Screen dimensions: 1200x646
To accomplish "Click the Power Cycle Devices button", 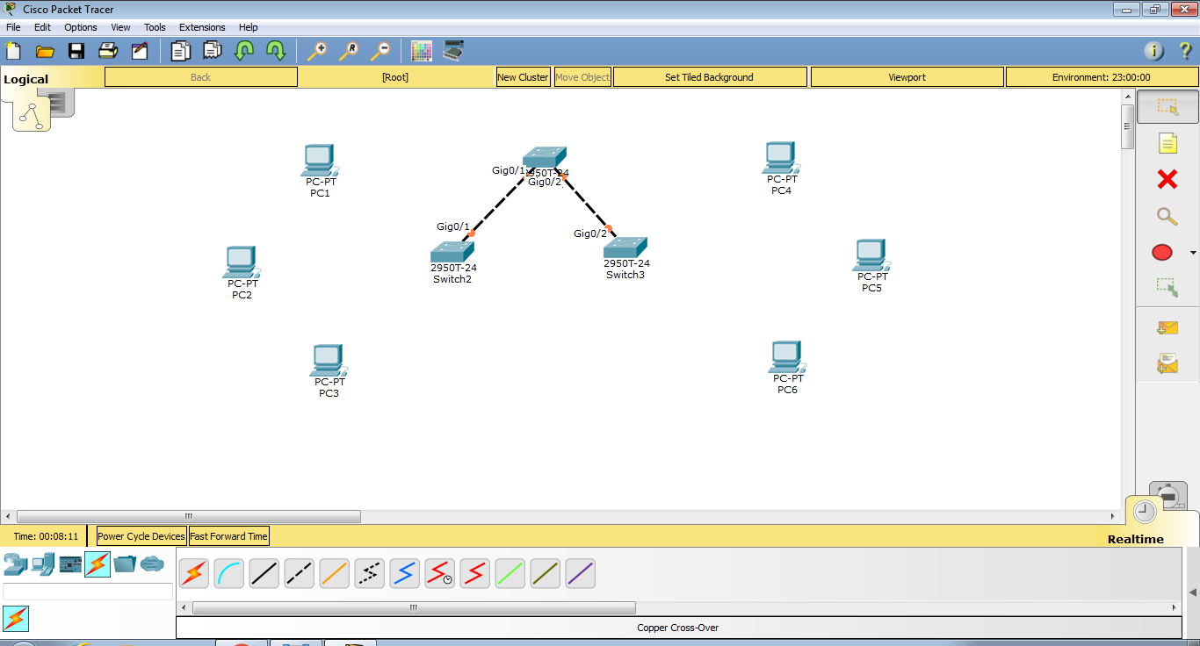I will click(x=140, y=535).
